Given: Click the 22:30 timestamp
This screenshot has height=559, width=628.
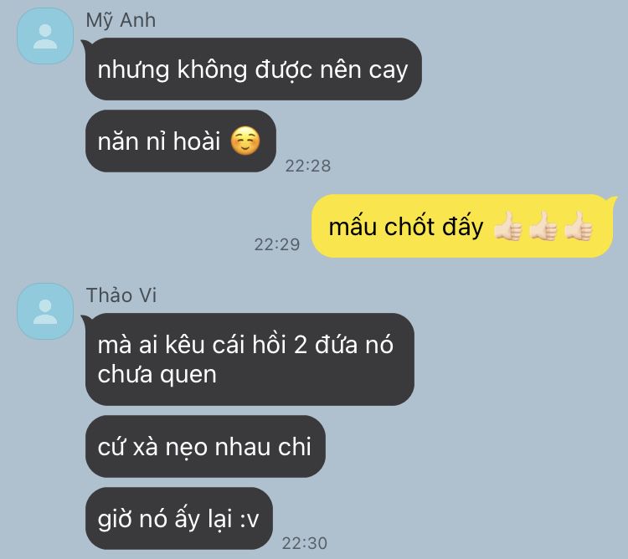Looking at the screenshot, I should (x=305, y=543).
